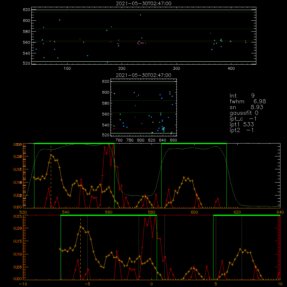Image resolution: width=287 pixels, height=287 pixels.
Task: Select the 'sn 8.93' readout line
Action: coord(246,107)
